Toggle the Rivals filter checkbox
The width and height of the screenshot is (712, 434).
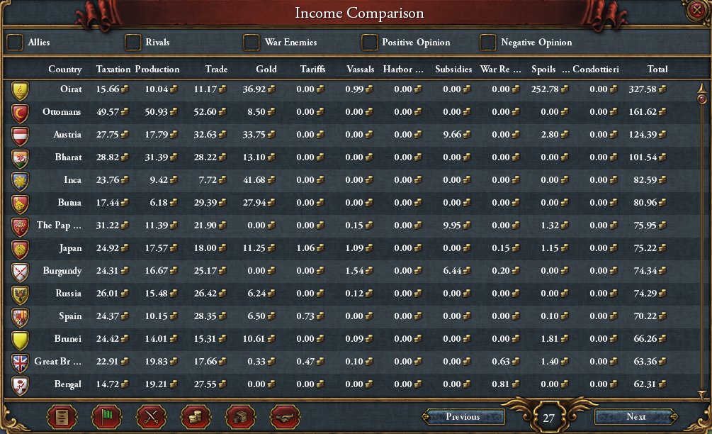[x=132, y=43]
